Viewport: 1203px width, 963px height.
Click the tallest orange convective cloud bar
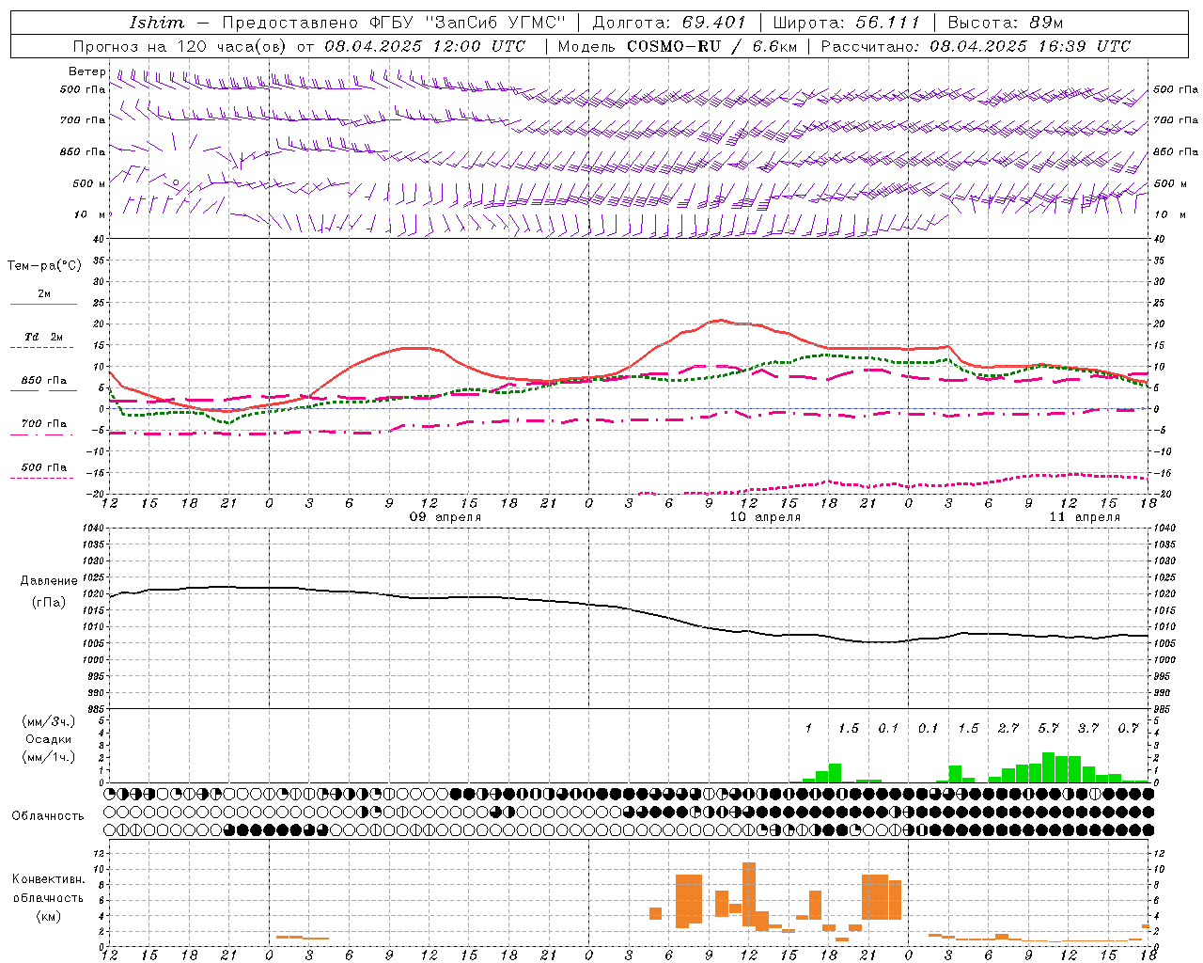pos(749,894)
